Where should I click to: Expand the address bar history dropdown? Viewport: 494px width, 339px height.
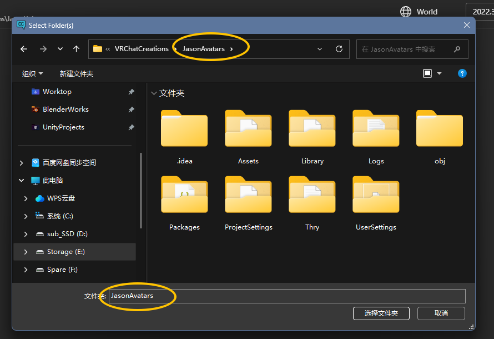(320, 49)
